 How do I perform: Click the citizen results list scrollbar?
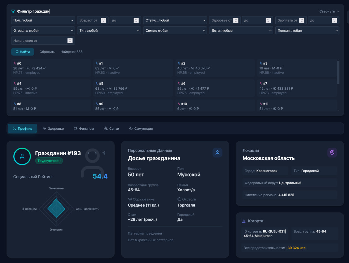pyautogui.click(x=338, y=72)
